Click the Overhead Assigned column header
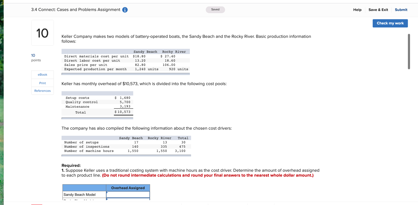Screen dimensions: 418x205 click(128, 187)
